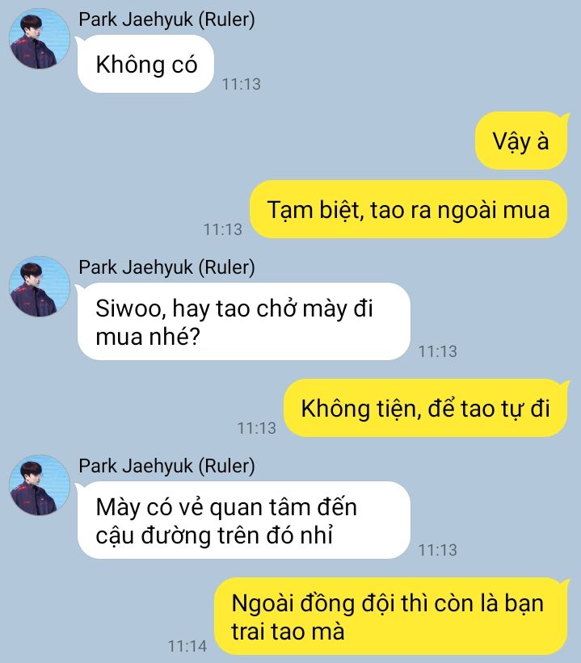Click the 11:13 time beside the 'mua nhé?' bubble

pos(437,351)
